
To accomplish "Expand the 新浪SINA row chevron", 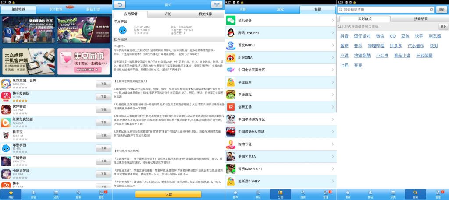I will (333, 57).
